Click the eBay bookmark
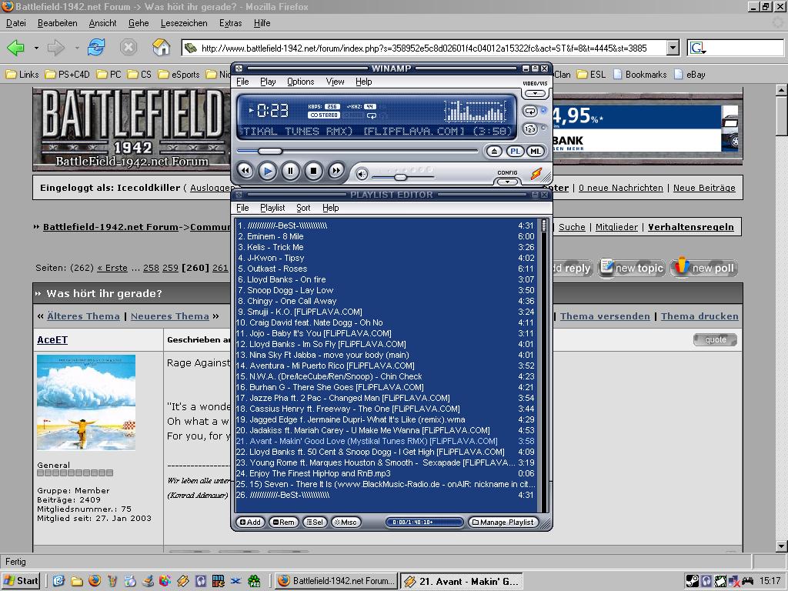This screenshot has width=788, height=591. (x=689, y=75)
